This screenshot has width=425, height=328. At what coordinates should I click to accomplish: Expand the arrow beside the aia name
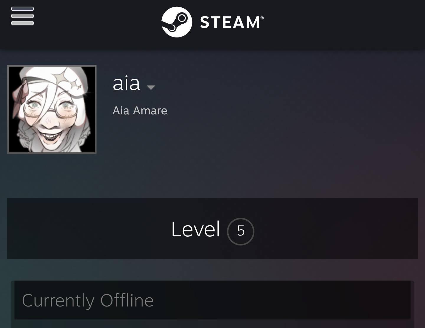click(x=151, y=87)
